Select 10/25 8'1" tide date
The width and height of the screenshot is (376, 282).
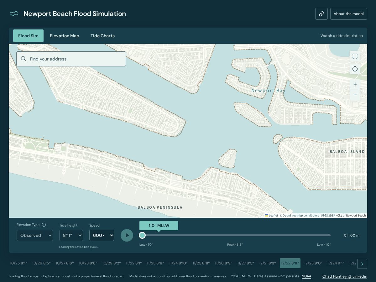click(x=18, y=263)
